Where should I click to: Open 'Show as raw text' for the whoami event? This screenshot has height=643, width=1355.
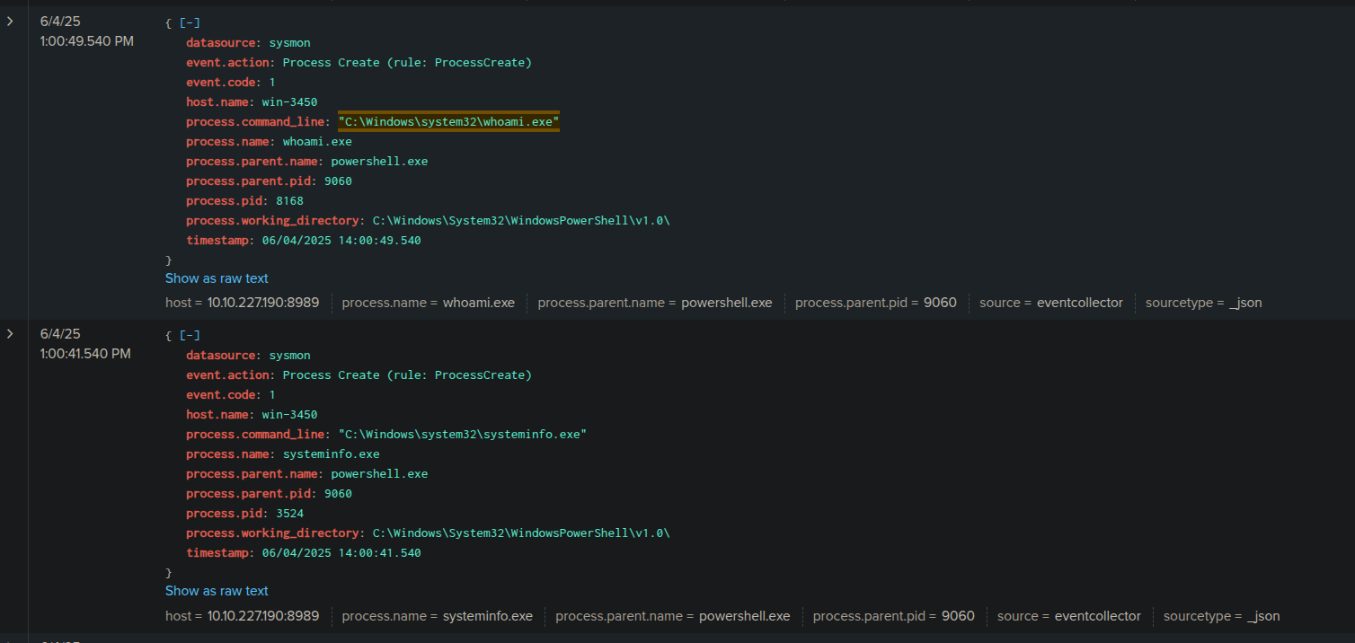coord(217,278)
